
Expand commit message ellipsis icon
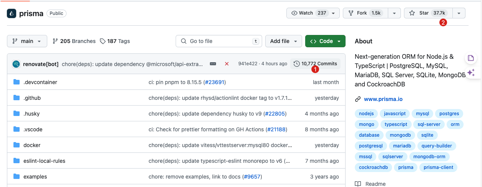pos(213,64)
